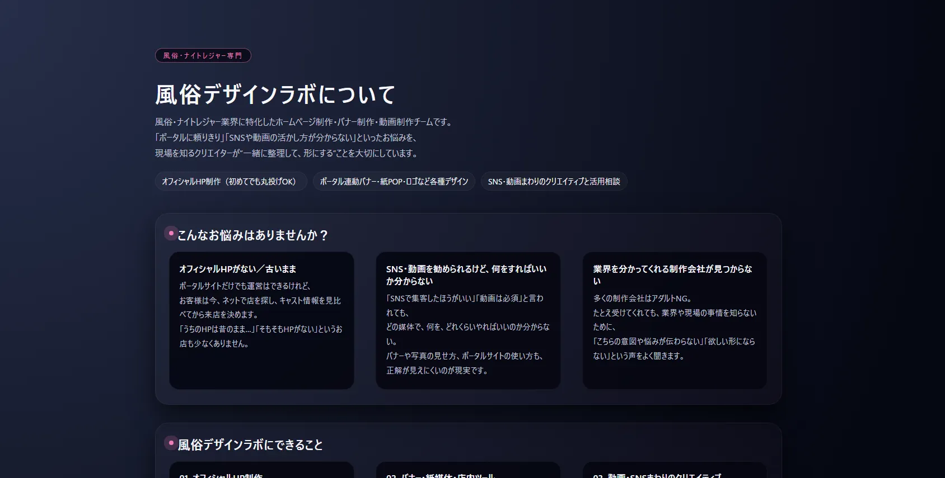The width and height of the screenshot is (945, 478).
Task: Select the ポータル連動バナー・紙POP・ロゴなど各種デザイン chip
Action: tap(394, 181)
